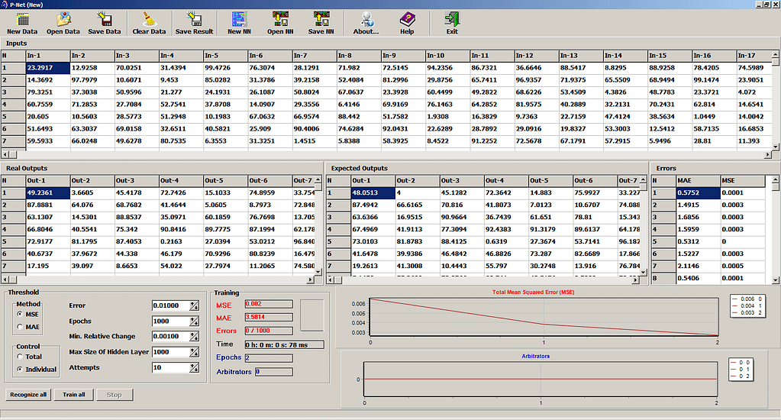Image resolution: width=781 pixels, height=420 pixels.
Task: Open the About dialog icon
Action: (x=366, y=23)
